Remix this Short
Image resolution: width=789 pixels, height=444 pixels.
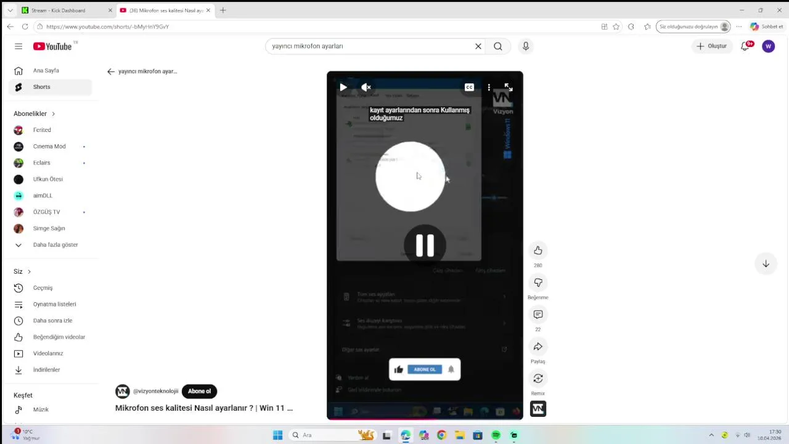click(x=538, y=379)
